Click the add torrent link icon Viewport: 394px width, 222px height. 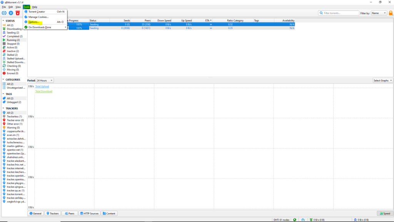click(x=4, y=13)
